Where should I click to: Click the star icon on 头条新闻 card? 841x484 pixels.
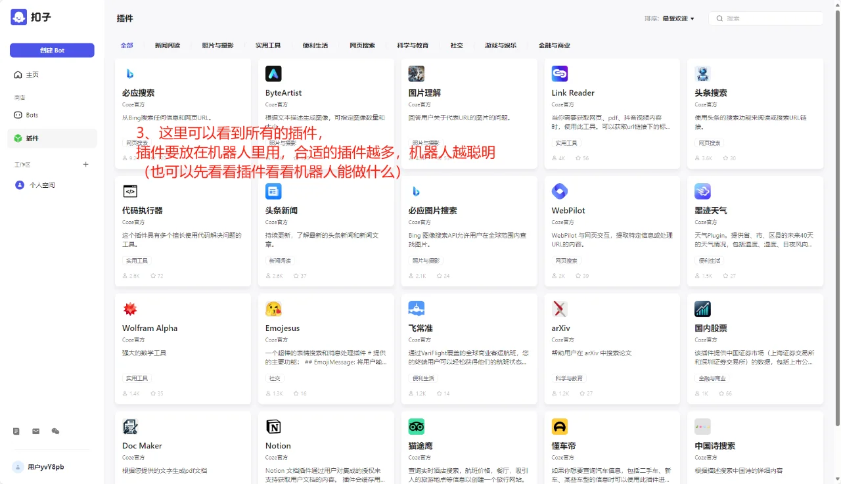[x=296, y=276]
